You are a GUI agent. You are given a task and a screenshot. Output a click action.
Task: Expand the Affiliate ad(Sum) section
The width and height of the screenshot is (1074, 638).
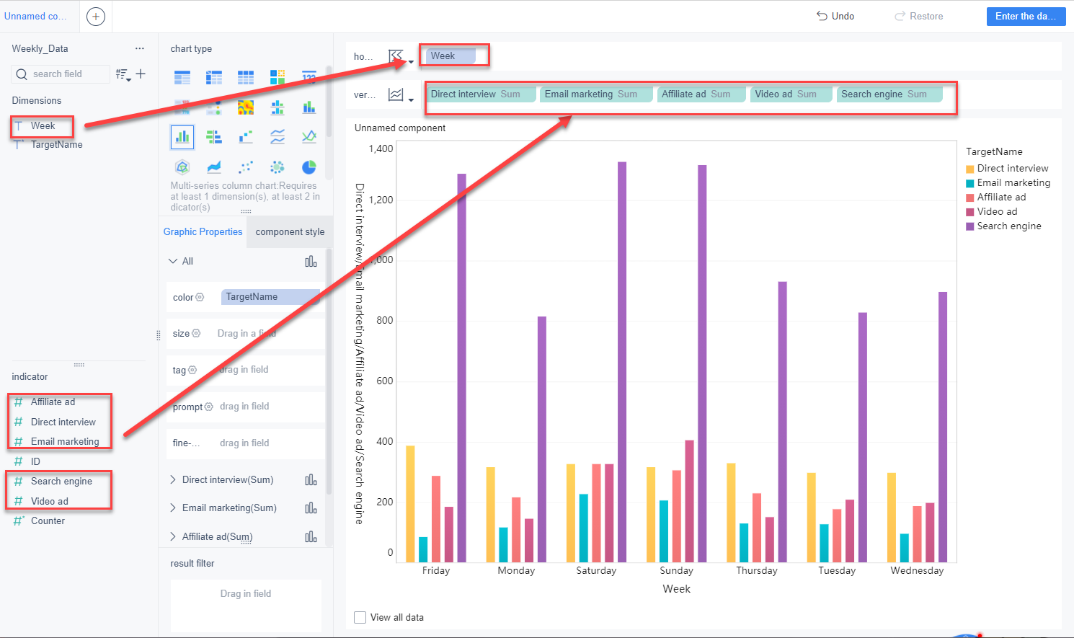(x=173, y=536)
